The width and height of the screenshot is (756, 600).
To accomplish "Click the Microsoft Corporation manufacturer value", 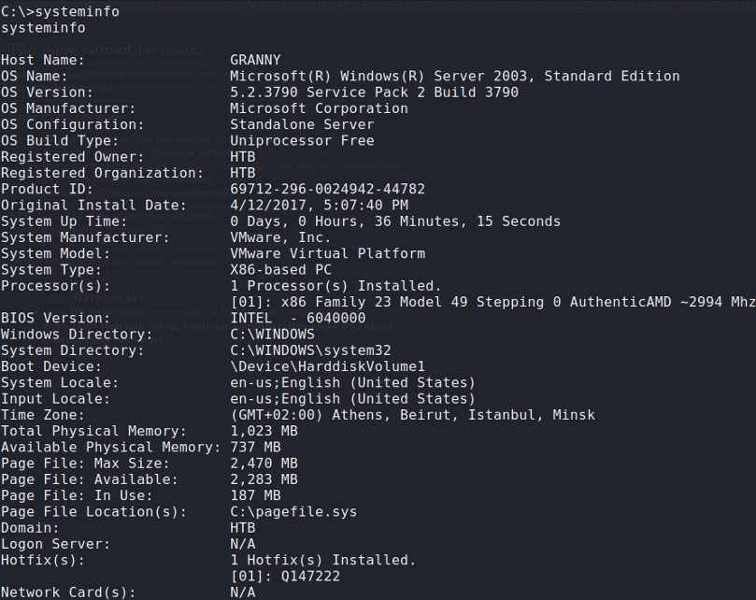I will [319, 108].
